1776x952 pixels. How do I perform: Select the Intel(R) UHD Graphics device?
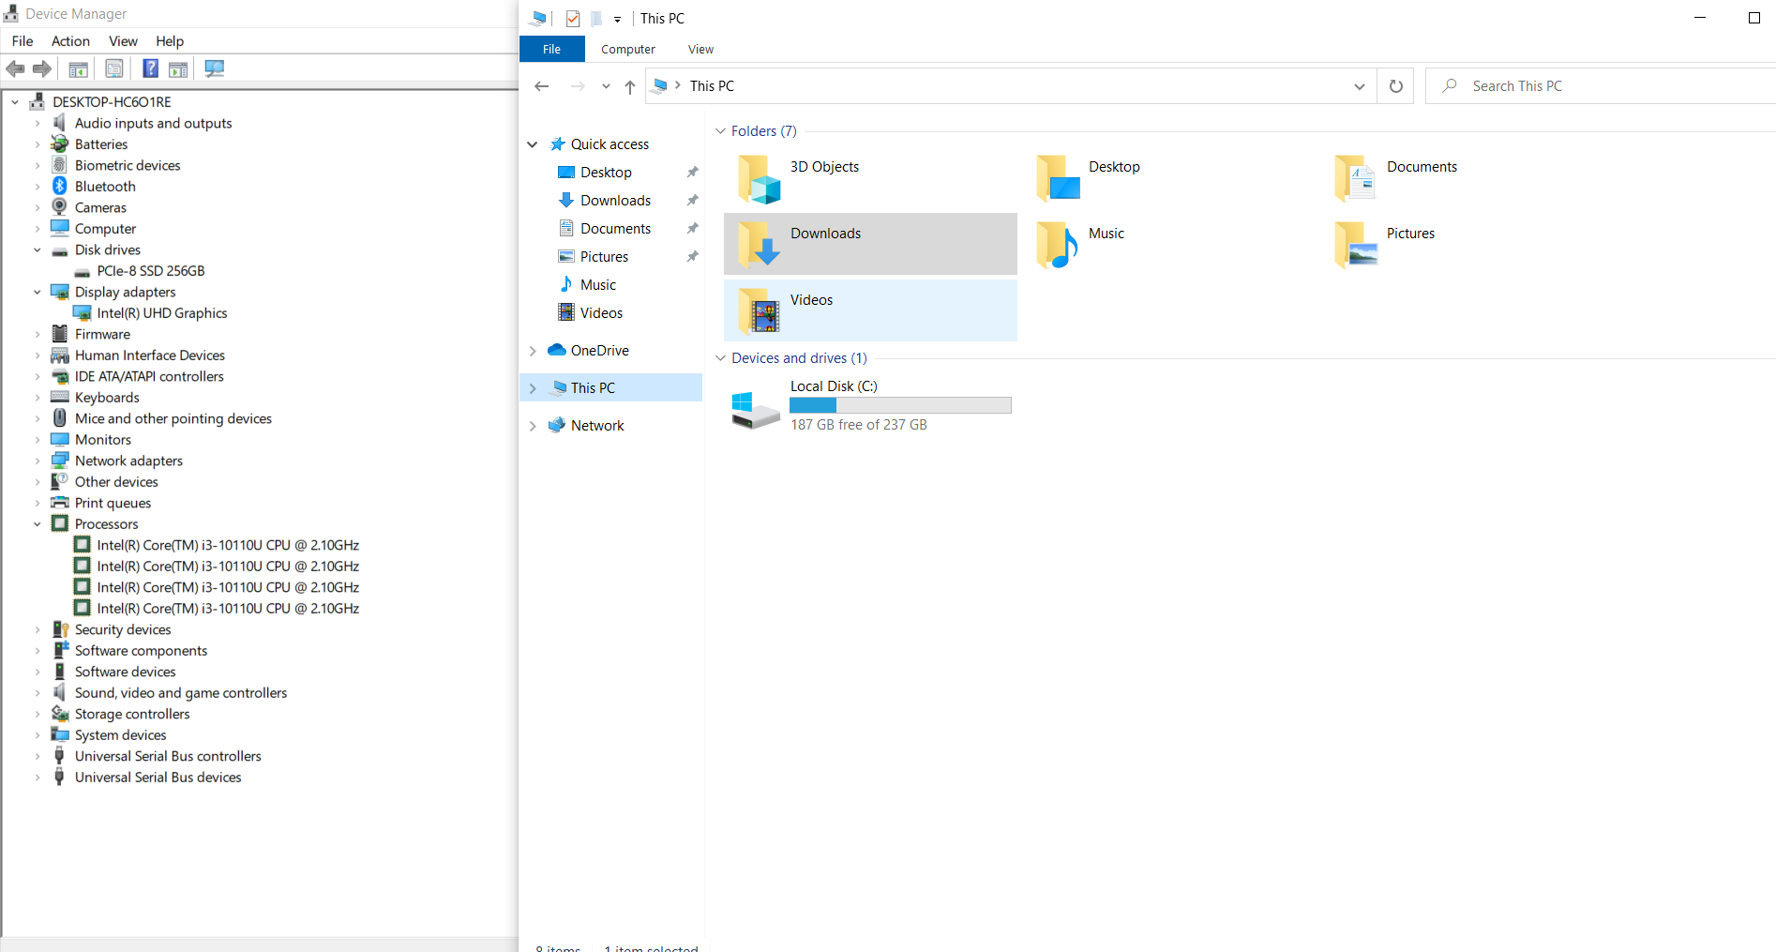coord(161,313)
